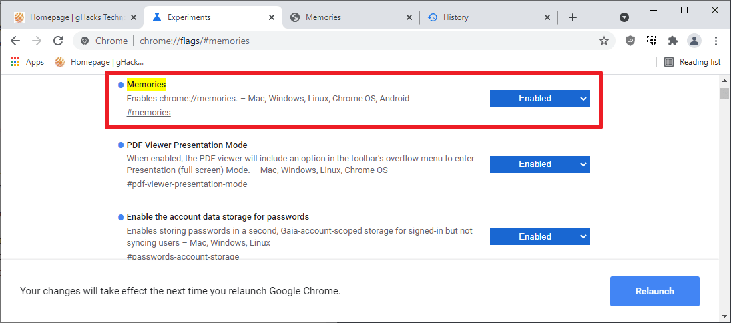Image resolution: width=731 pixels, height=323 pixels.
Task: Click the #memories anchor link
Action: coord(148,113)
